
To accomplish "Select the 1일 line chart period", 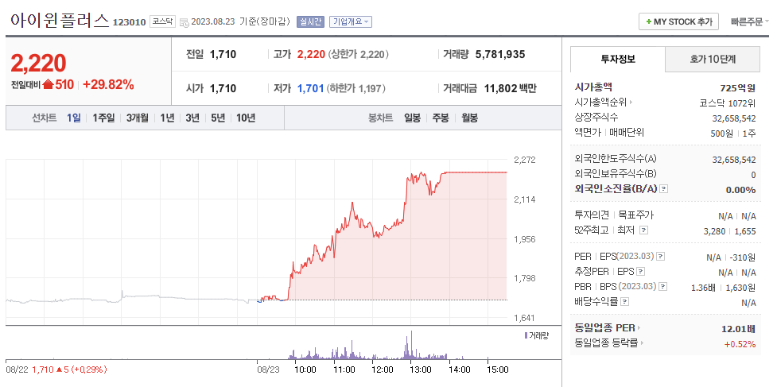I will coord(73,118).
